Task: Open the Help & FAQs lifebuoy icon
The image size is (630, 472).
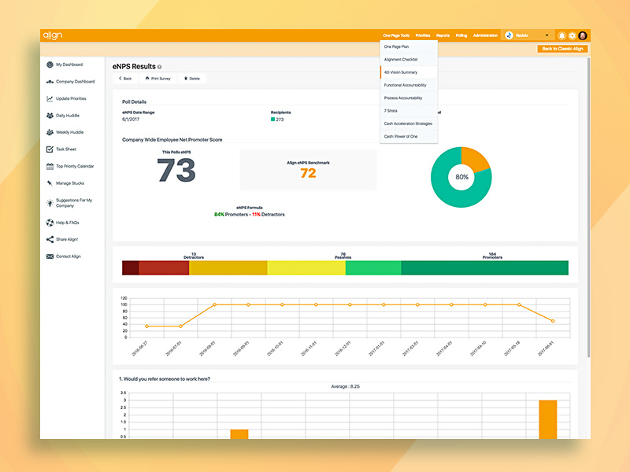Action: click(x=50, y=223)
